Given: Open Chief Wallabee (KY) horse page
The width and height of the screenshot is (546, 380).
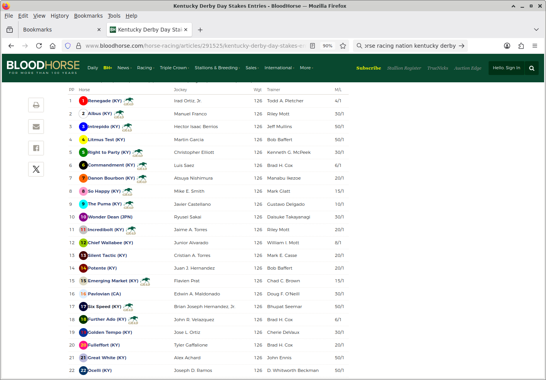Looking at the screenshot, I should 111,243.
